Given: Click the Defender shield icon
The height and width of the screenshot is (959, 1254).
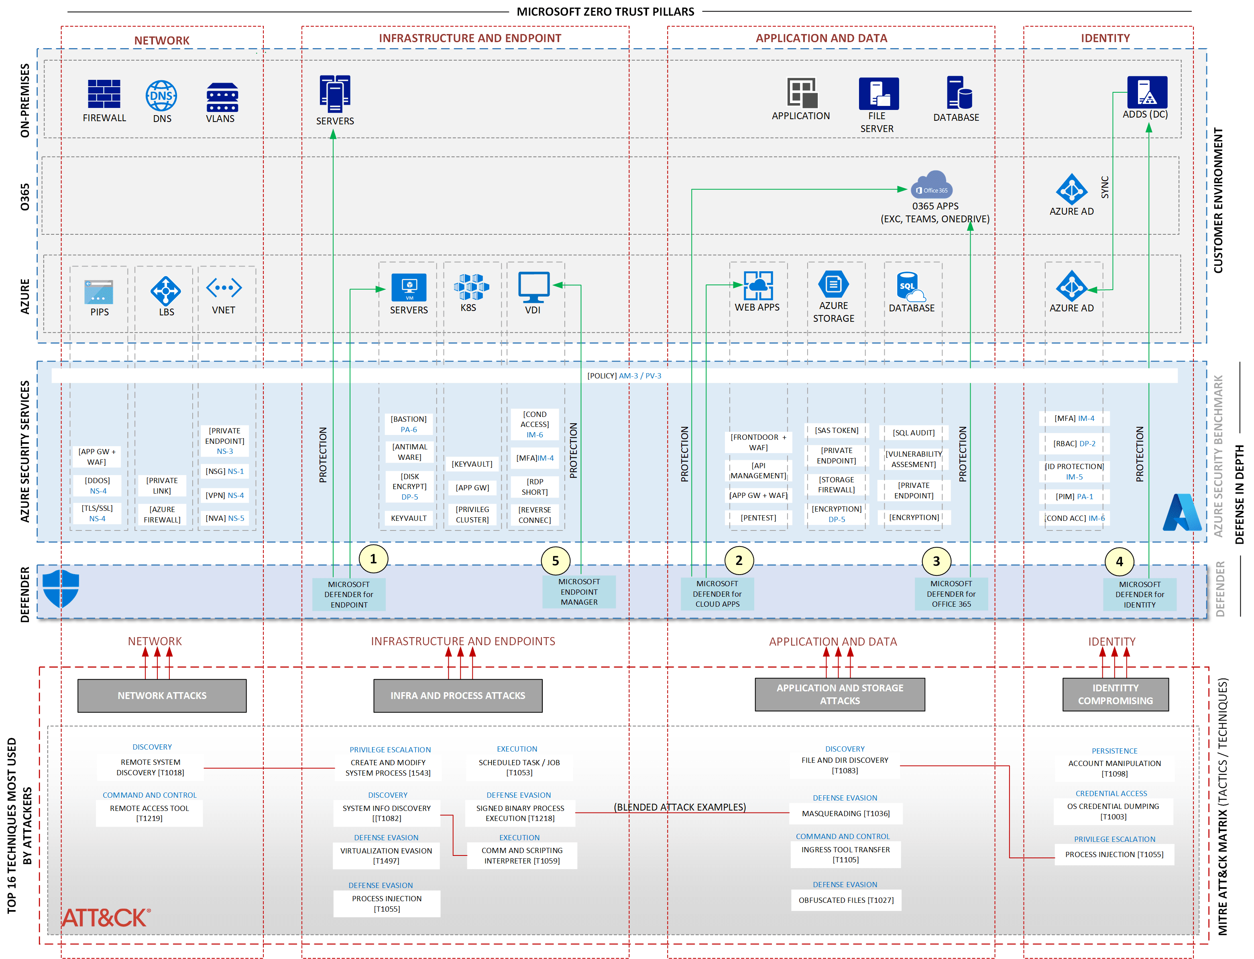Looking at the screenshot, I should pos(61,589).
